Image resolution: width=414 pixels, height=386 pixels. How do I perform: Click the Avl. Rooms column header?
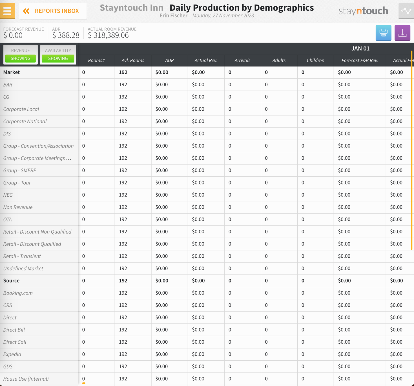(x=133, y=60)
